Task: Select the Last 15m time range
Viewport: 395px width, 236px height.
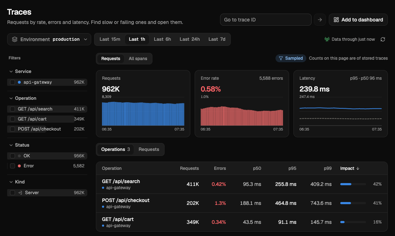Action: point(110,39)
